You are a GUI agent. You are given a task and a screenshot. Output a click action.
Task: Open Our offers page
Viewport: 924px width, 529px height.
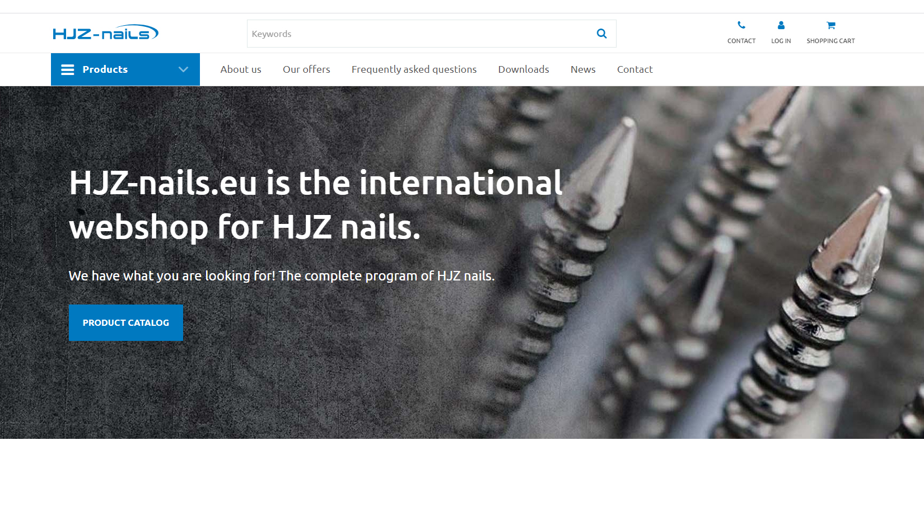pyautogui.click(x=306, y=69)
